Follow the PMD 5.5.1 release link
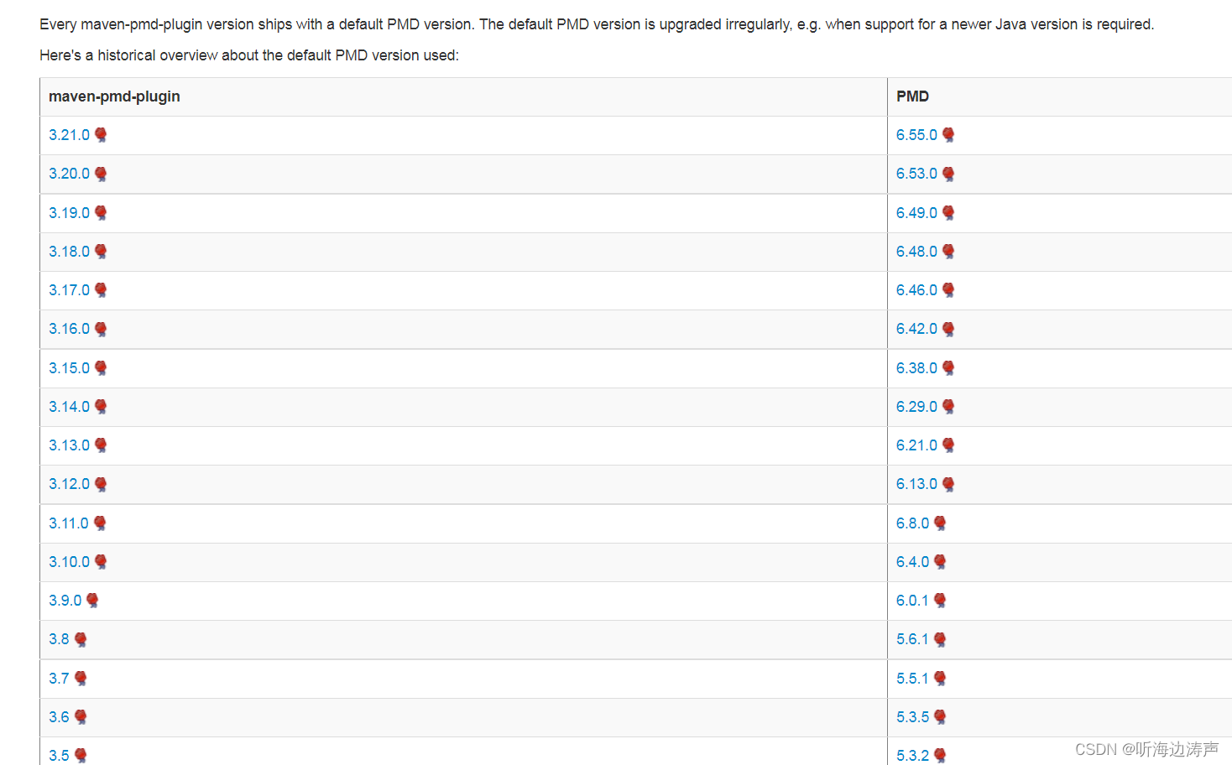Image resolution: width=1232 pixels, height=765 pixels. point(912,679)
